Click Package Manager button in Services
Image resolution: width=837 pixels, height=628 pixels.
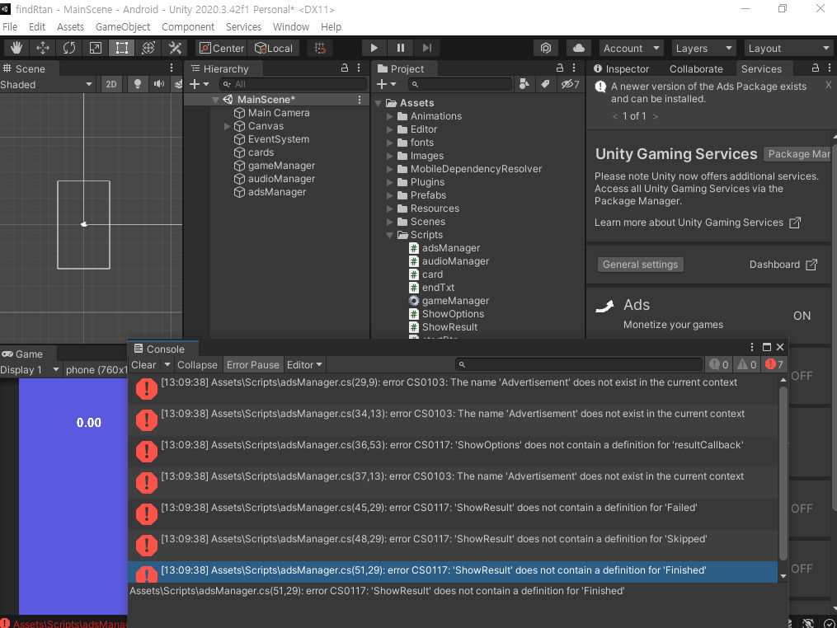pos(797,154)
